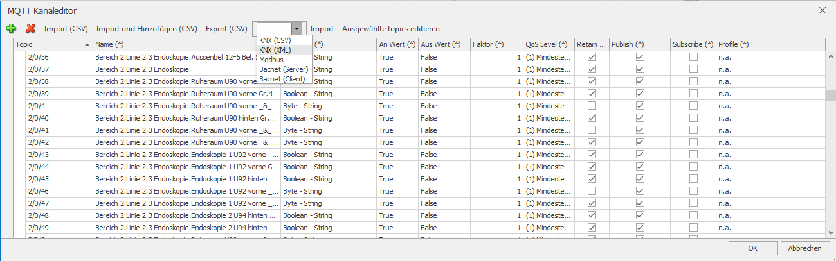Sort by the Name (*) column header
The image size is (836, 261).
[186, 44]
